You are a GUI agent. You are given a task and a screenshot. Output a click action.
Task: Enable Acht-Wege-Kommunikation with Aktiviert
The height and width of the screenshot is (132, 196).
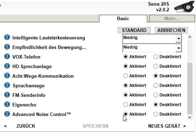point(125,76)
